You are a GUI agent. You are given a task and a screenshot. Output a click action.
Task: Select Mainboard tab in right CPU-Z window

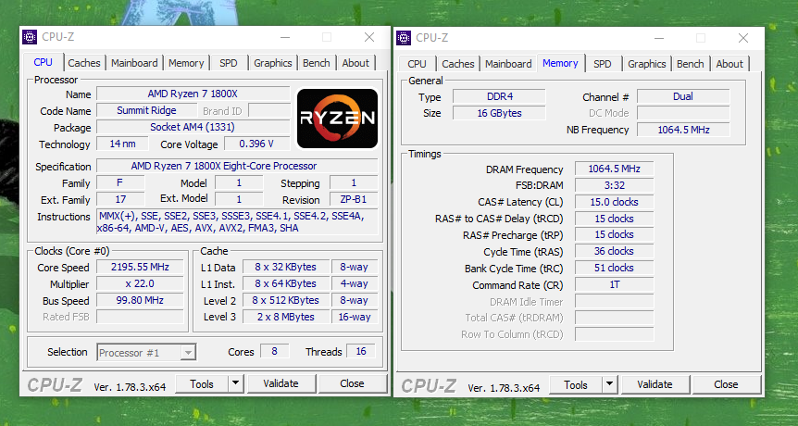coord(508,64)
